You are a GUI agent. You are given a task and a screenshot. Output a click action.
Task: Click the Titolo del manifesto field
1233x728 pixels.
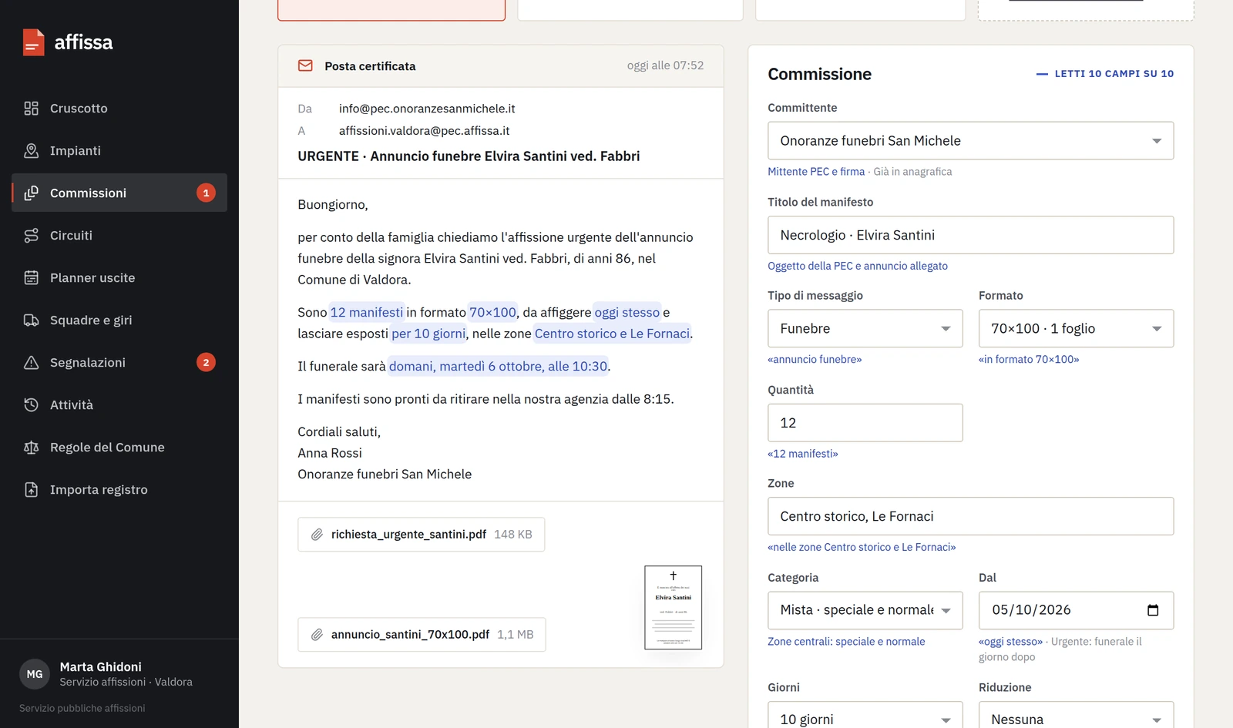(x=970, y=235)
